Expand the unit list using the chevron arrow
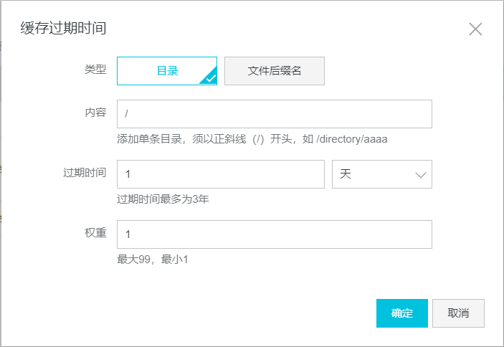 [x=419, y=175]
